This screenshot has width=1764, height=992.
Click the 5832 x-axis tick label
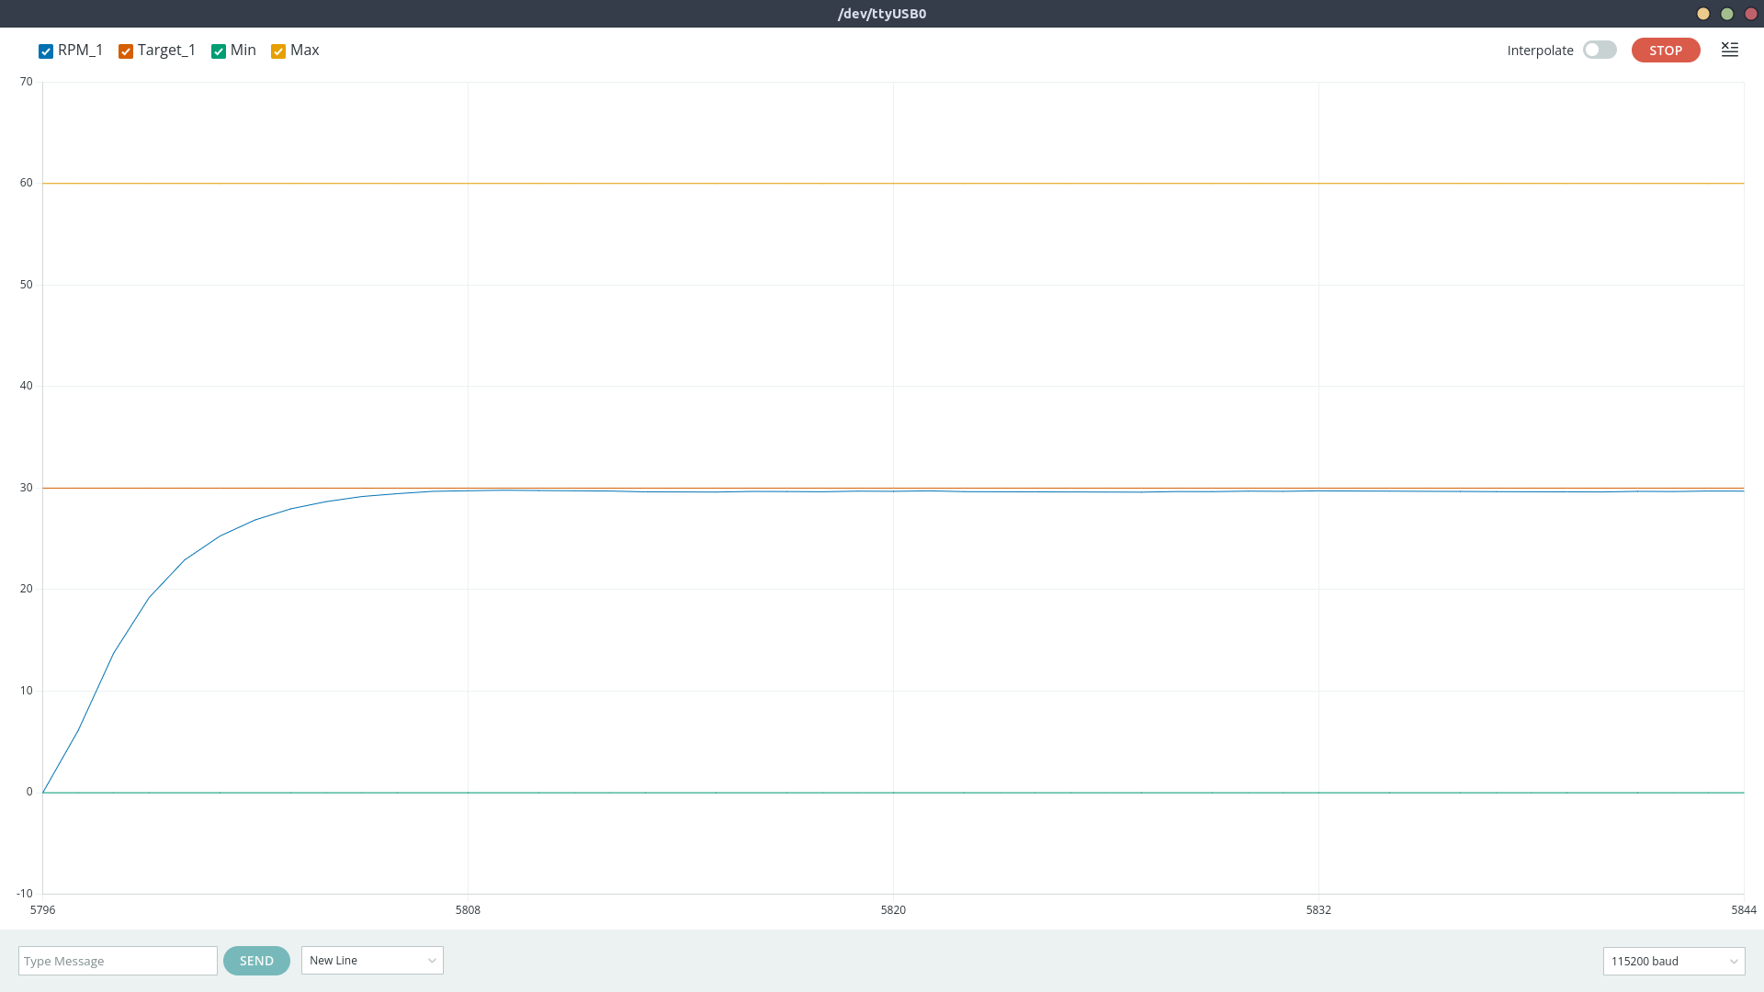1318,910
